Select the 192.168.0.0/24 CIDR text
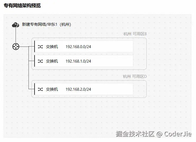Image resolution: width=196 pixels, height=142 pixels. (78, 47)
